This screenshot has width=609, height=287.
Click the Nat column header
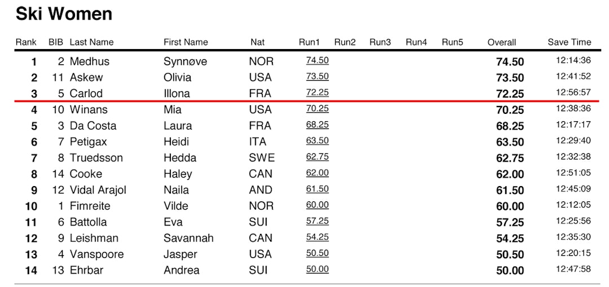(x=257, y=42)
